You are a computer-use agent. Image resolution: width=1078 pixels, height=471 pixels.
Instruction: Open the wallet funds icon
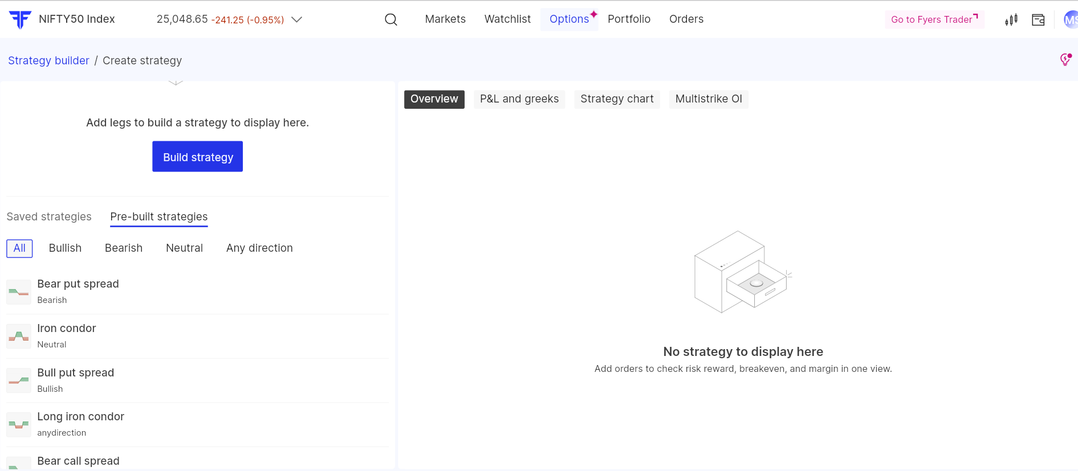coord(1038,20)
